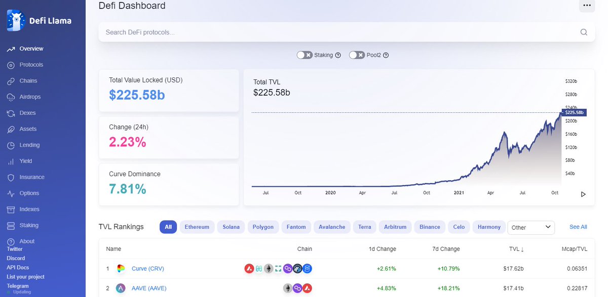Enable the Staking toggle
This screenshot has height=297, width=608.
pyautogui.click(x=306, y=55)
